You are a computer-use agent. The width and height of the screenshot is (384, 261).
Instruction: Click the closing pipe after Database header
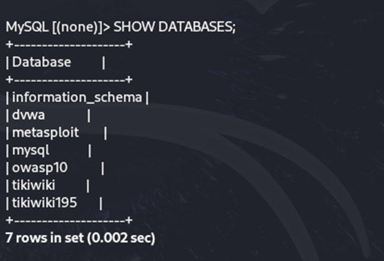tap(104, 62)
